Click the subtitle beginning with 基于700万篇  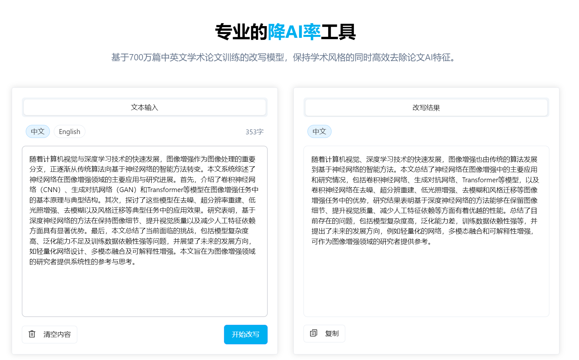[284, 57]
